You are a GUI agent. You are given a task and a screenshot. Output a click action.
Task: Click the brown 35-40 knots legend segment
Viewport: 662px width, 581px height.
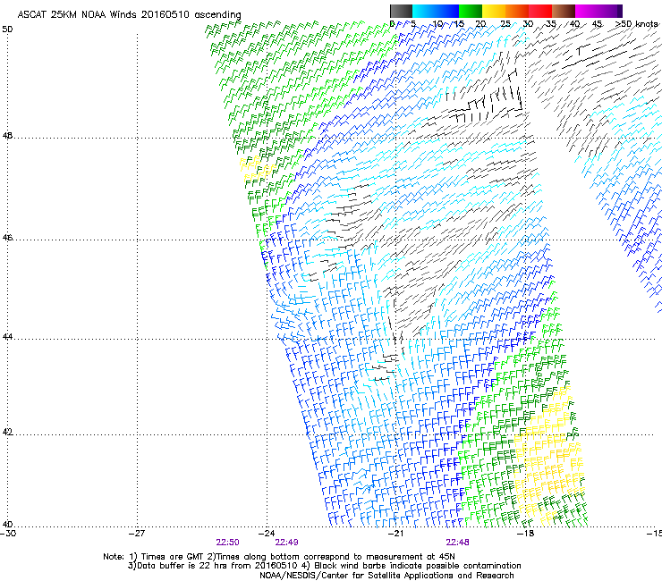(564, 11)
